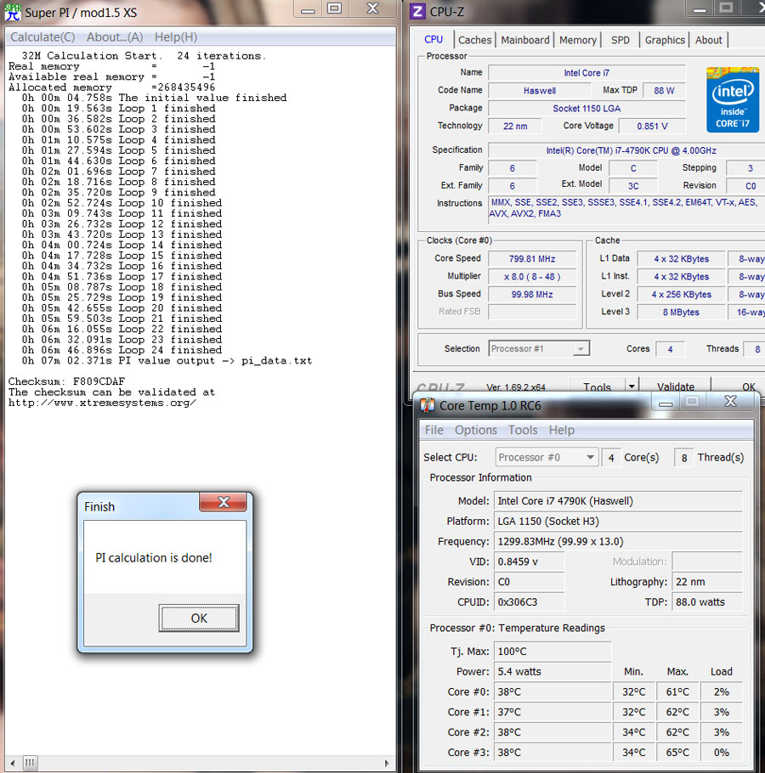
Task: Click the Max TDP value "88 W"
Action: tap(664, 90)
